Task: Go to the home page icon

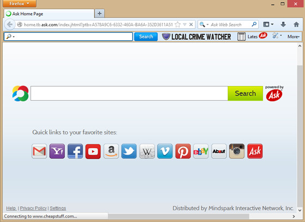Action: tap(296, 24)
